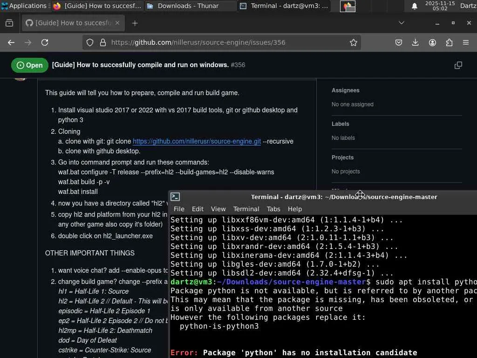This screenshot has width=477, height=358.
Task: Open the notification bell in the panel
Action: point(414,6)
